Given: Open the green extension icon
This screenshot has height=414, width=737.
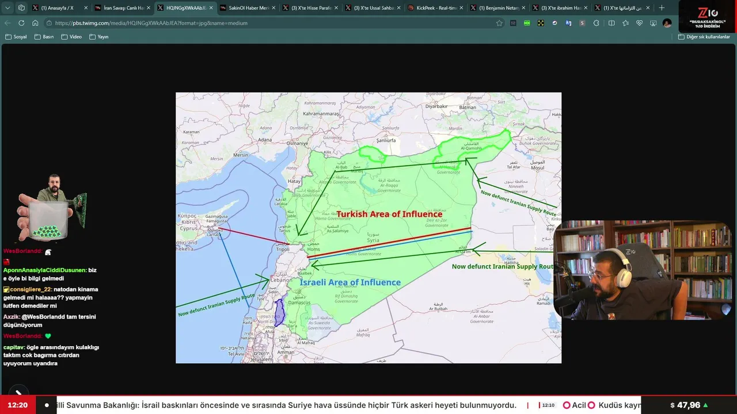Looking at the screenshot, I should pos(527,23).
